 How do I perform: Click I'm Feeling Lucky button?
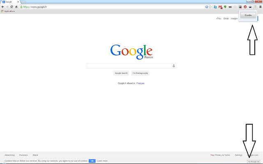click(140, 73)
